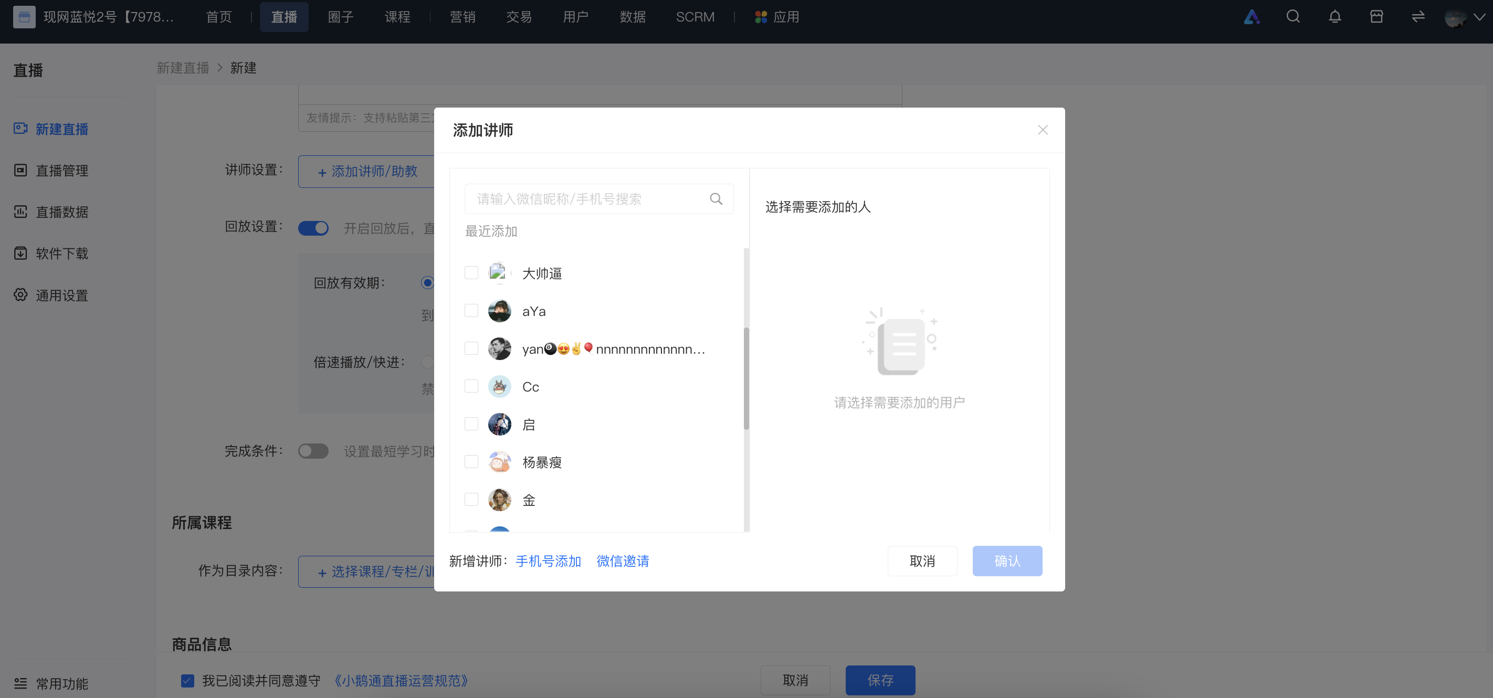This screenshot has height=698, width=1493.
Task: Open the 课程 tab
Action: pos(397,17)
